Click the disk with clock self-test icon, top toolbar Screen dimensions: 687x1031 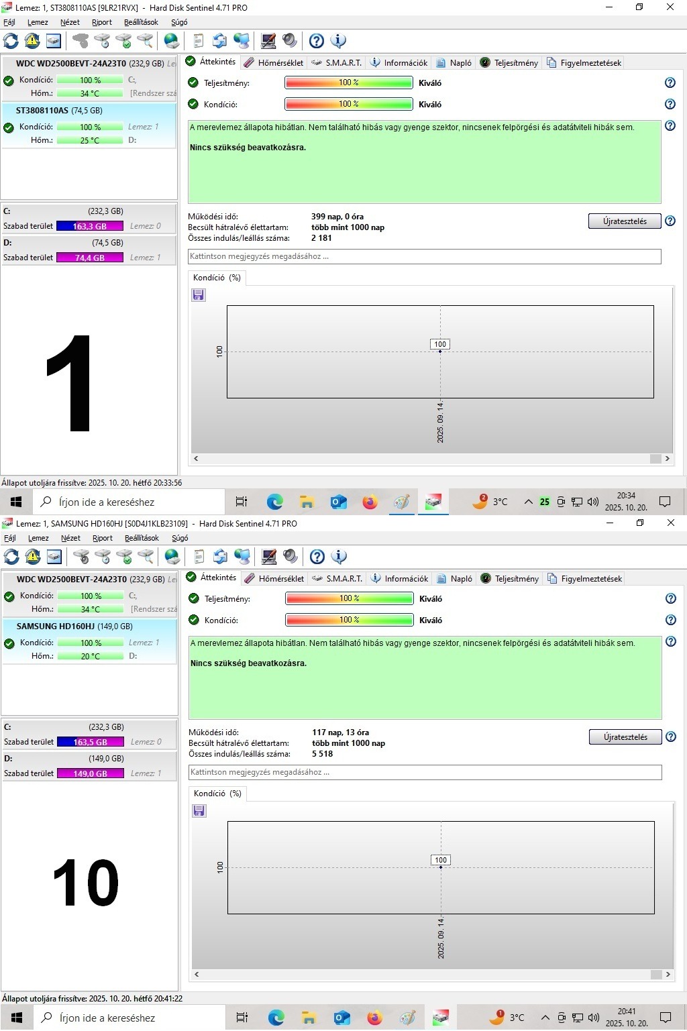[x=102, y=41]
